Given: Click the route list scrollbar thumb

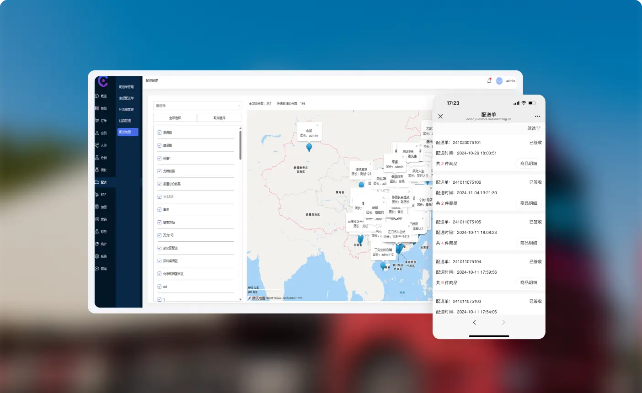Looking at the screenshot, I should [241, 145].
